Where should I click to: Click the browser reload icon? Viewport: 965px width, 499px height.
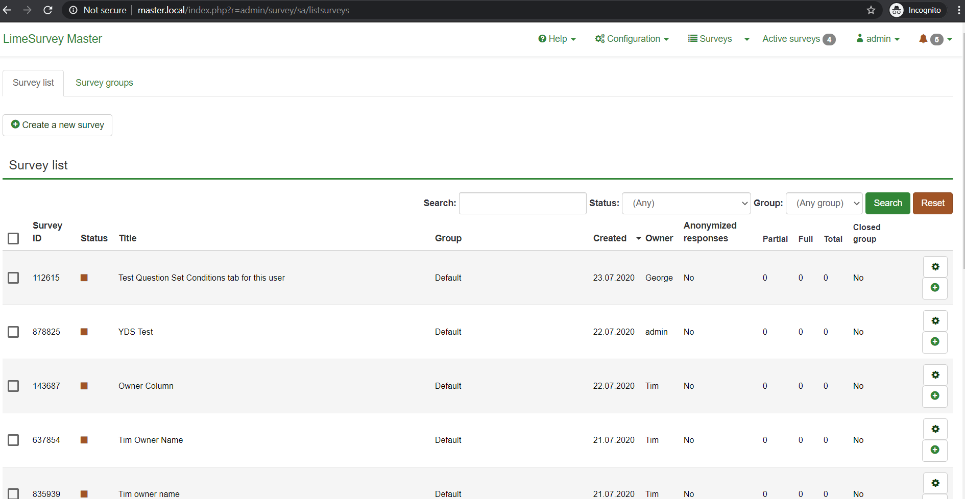click(47, 10)
